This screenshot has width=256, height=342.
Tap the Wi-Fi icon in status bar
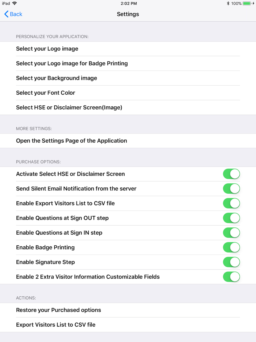[15, 3]
